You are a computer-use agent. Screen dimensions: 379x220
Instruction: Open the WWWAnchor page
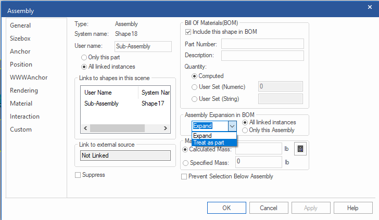click(x=29, y=77)
